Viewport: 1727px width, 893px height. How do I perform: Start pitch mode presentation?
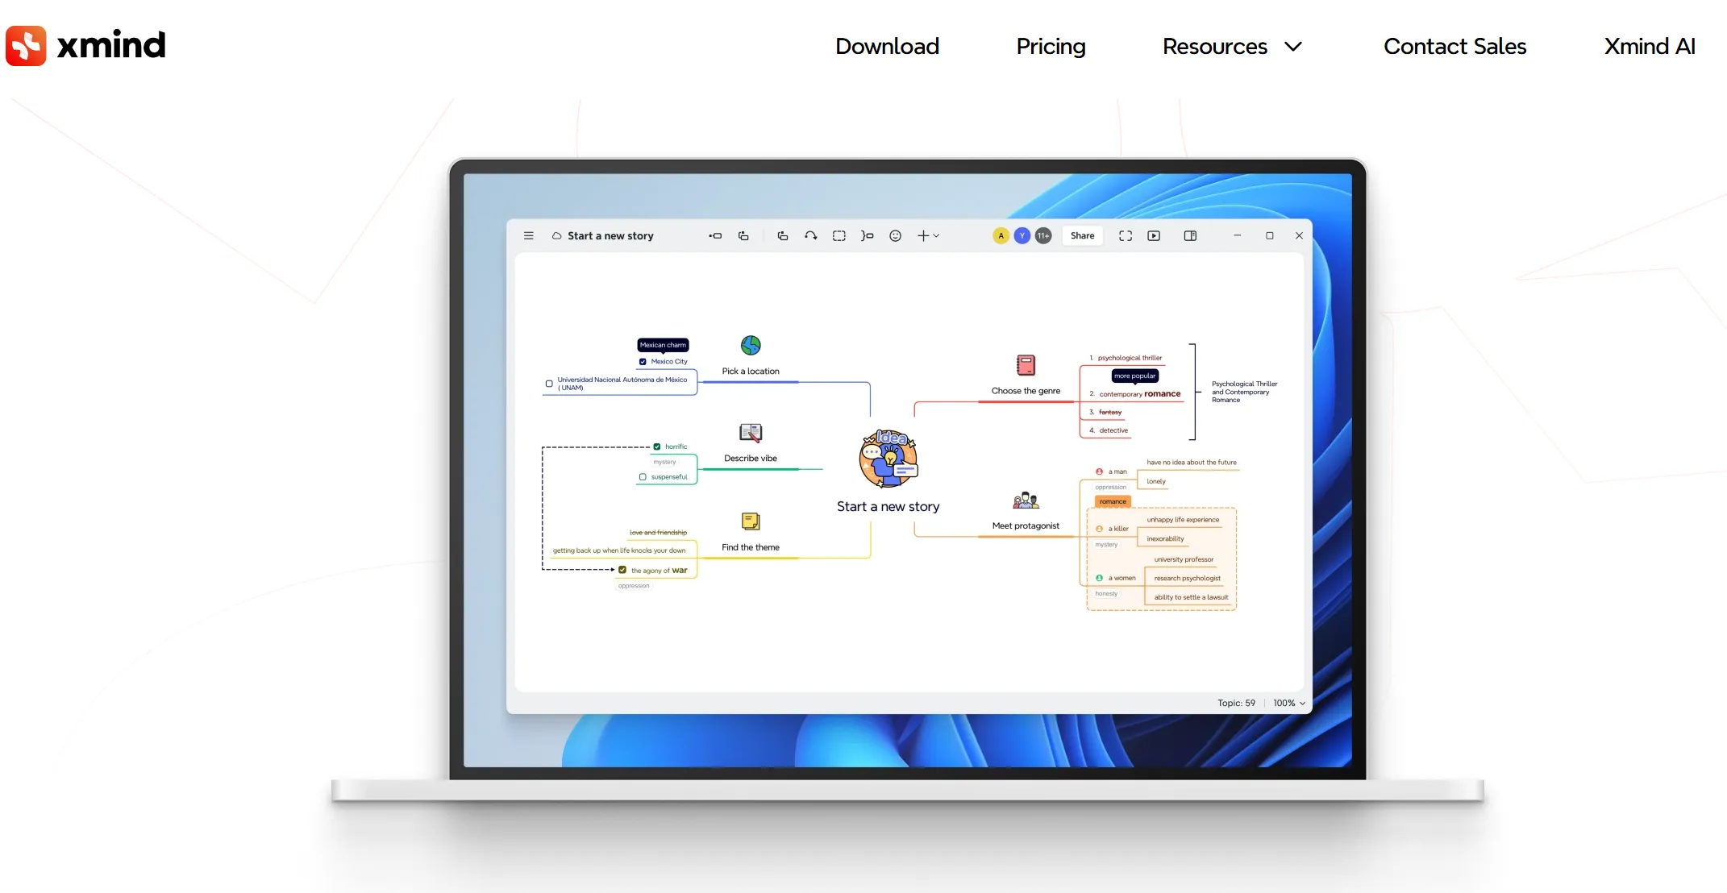pyautogui.click(x=1154, y=236)
